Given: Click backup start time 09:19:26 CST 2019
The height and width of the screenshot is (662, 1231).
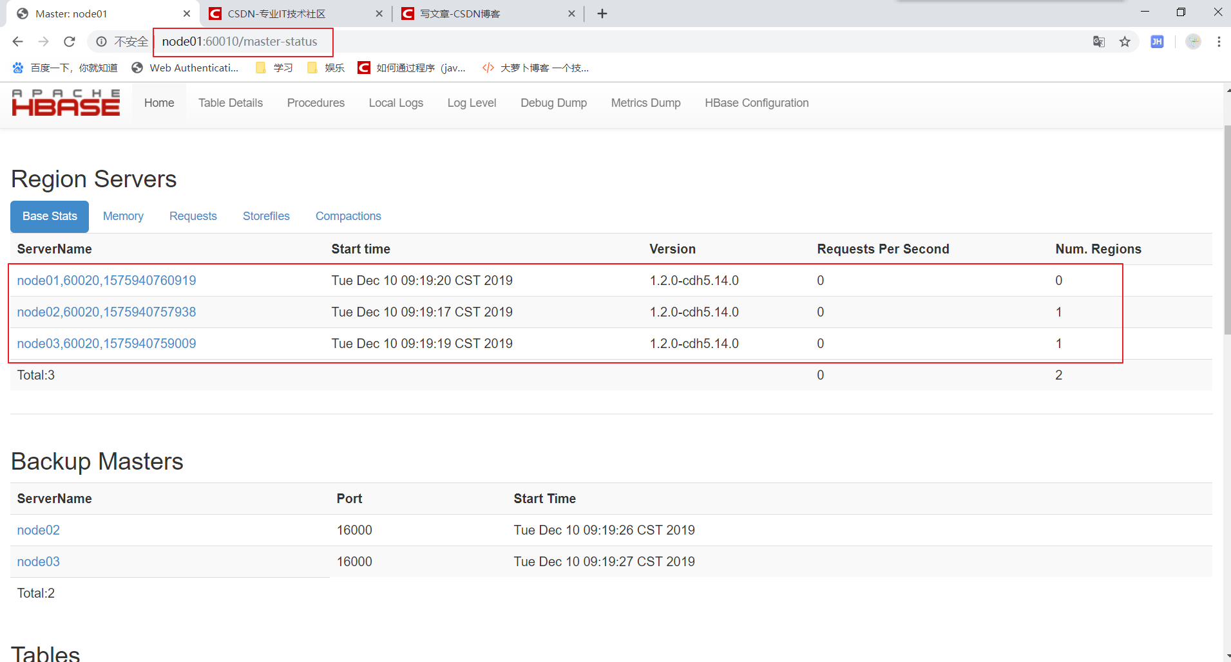Looking at the screenshot, I should [604, 530].
